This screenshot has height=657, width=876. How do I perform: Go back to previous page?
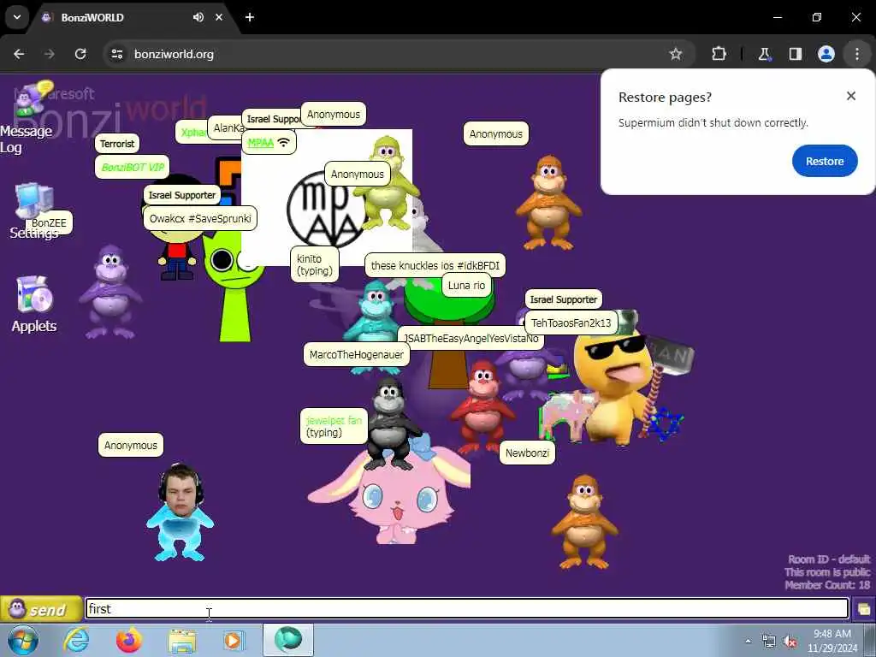[19, 54]
